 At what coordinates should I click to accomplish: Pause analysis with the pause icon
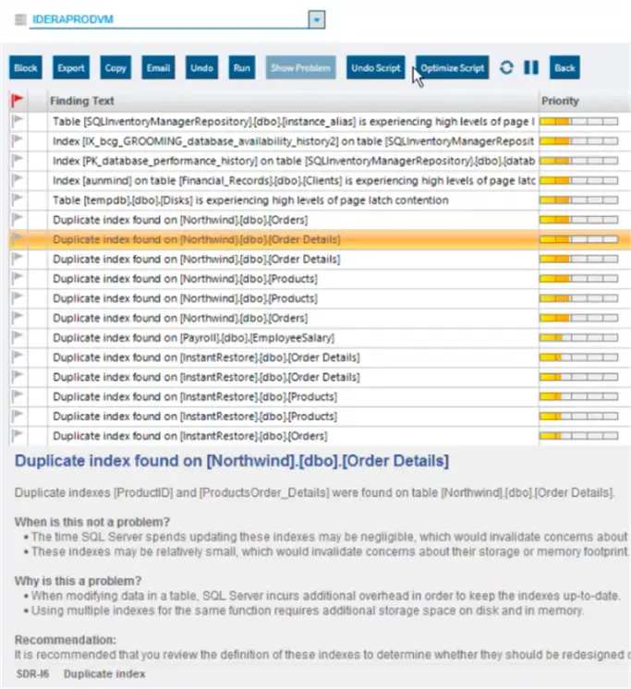coord(531,67)
